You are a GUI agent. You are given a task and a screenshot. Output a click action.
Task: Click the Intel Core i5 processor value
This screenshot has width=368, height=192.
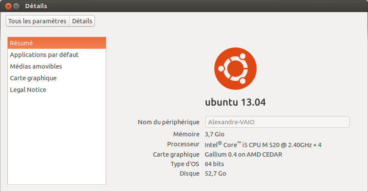[263, 145]
